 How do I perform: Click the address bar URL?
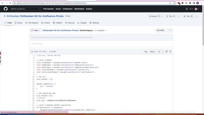[52, 3]
